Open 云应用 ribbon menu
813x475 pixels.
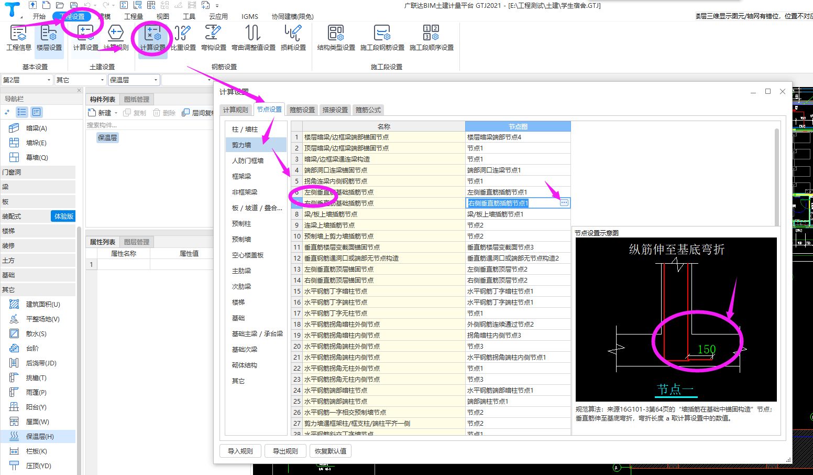pos(218,16)
